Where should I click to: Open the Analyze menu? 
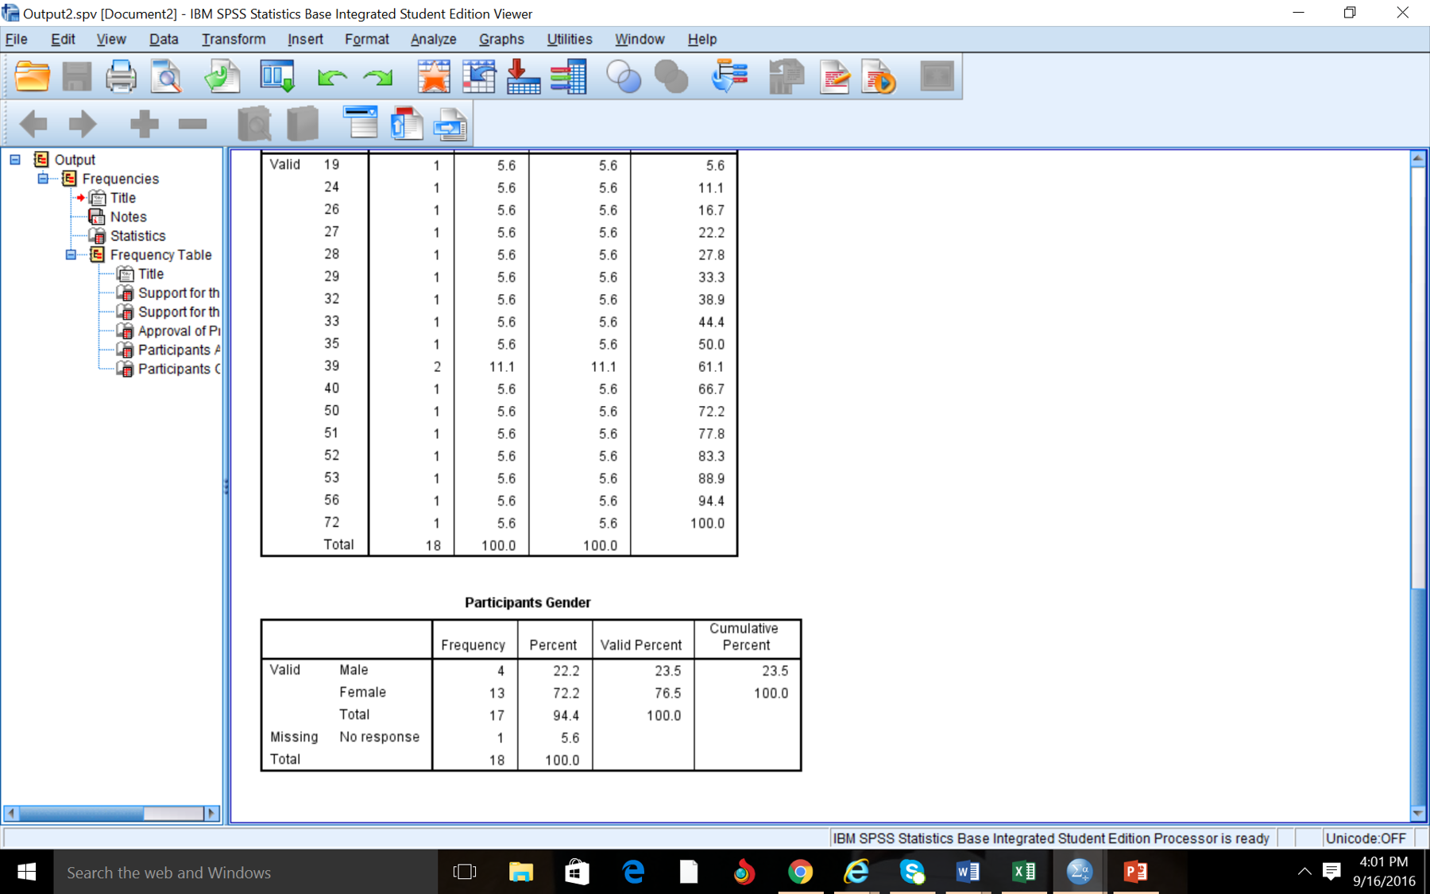click(x=433, y=39)
